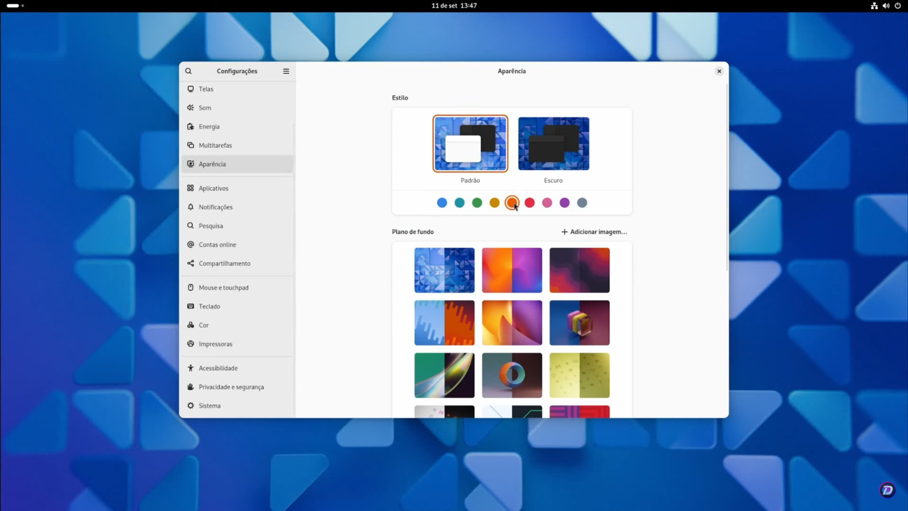
Task: Open the Aplicativos settings section
Action: [213, 187]
